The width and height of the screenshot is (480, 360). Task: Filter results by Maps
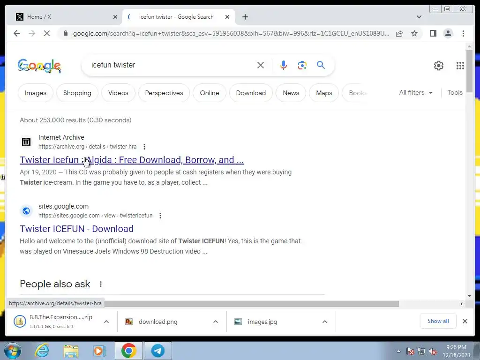pos(324,93)
